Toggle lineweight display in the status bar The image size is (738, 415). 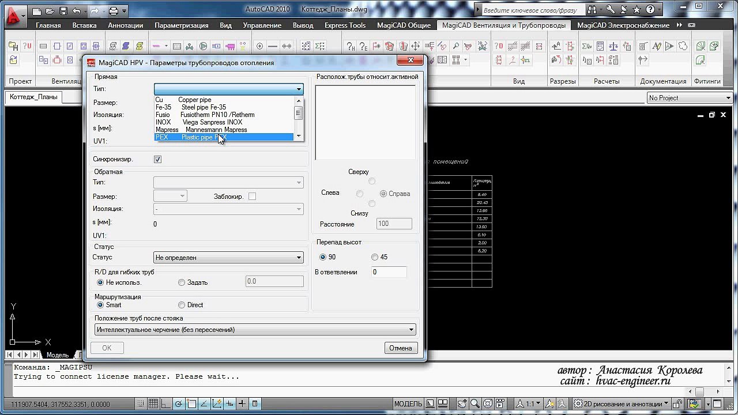242,404
